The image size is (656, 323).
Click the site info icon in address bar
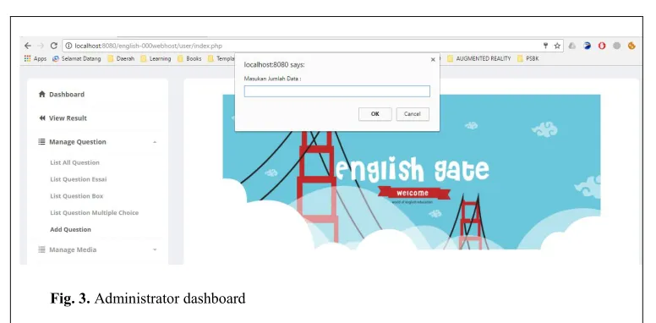[x=68, y=46]
